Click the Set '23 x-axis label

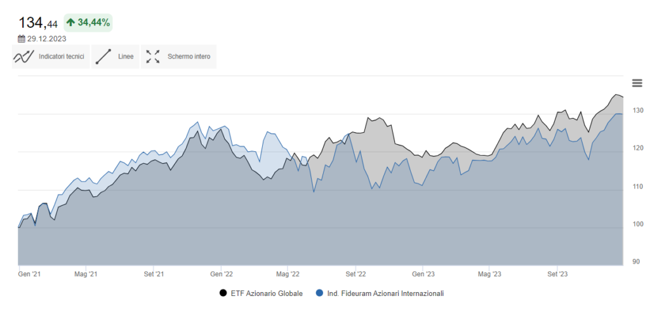pos(557,274)
